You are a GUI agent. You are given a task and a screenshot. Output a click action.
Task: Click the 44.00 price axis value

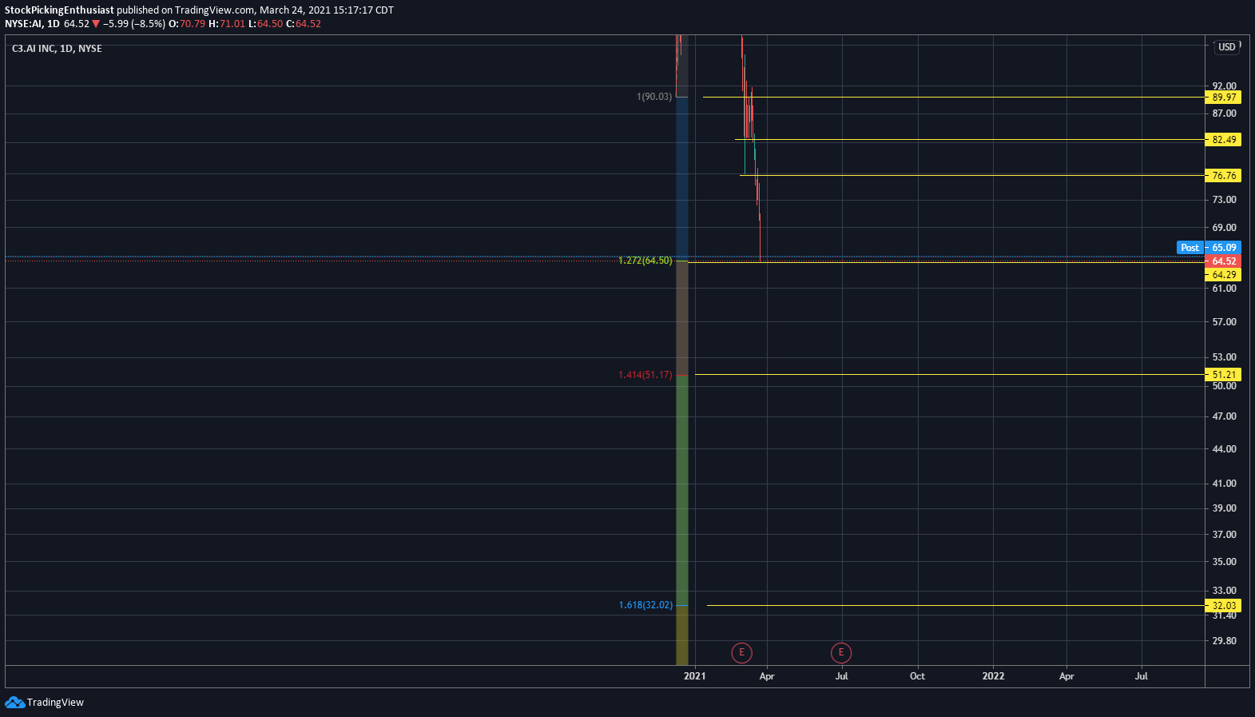[1224, 449]
